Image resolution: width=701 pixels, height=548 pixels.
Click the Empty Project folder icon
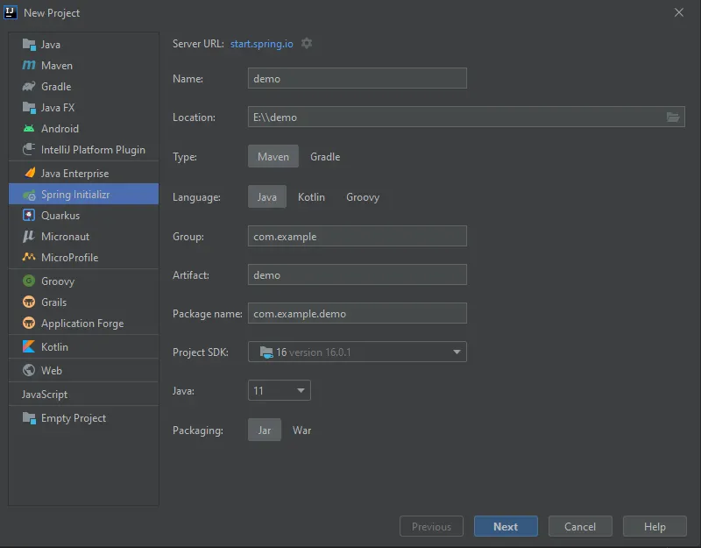29,418
